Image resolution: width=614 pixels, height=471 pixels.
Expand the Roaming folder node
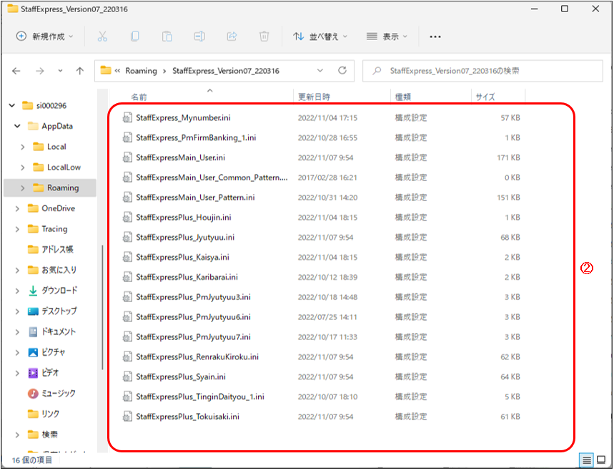click(x=22, y=188)
